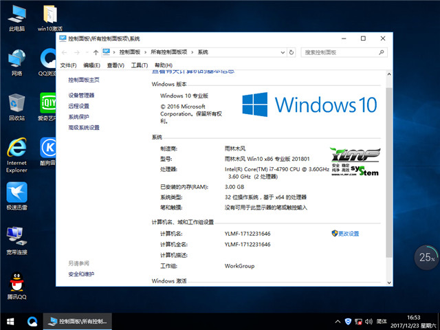
Task: Select the WorkGroup value text
Action: [239, 266]
